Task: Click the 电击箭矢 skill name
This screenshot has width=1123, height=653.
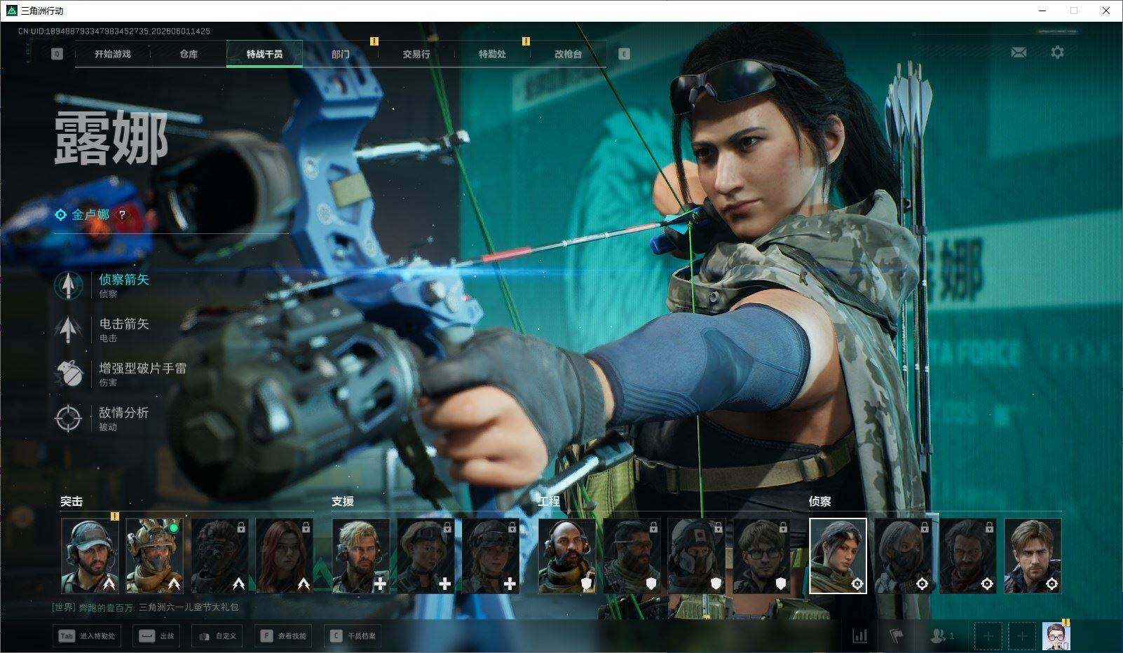Action: coord(124,324)
